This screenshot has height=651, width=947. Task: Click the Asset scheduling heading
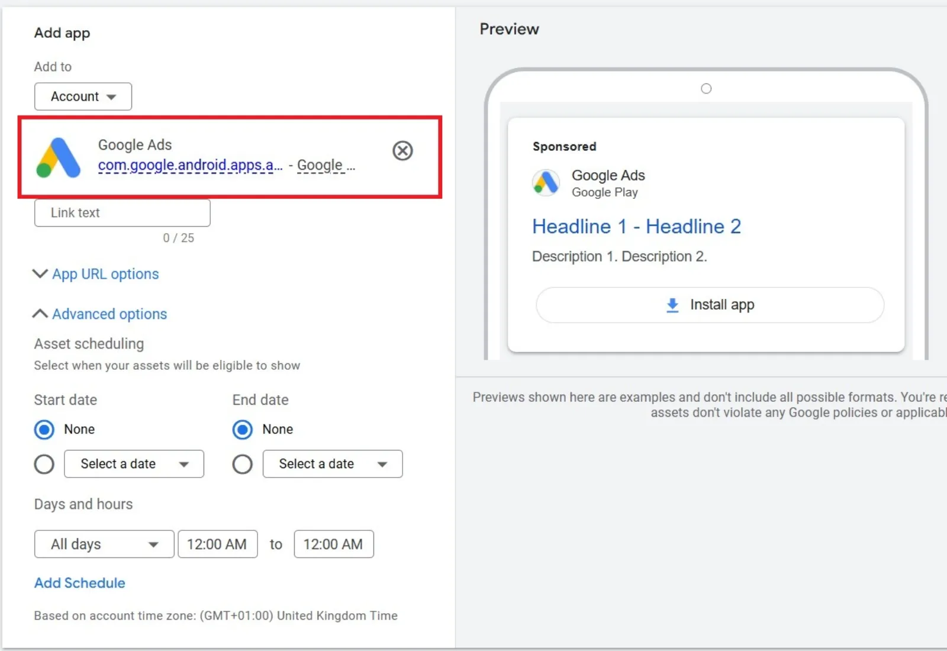pos(89,344)
